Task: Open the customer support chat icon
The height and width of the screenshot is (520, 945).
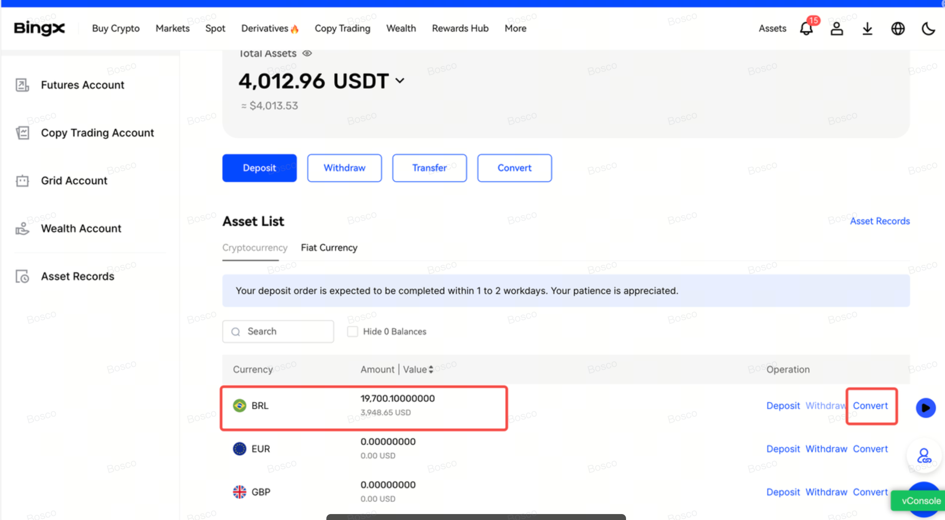Action: [924, 455]
